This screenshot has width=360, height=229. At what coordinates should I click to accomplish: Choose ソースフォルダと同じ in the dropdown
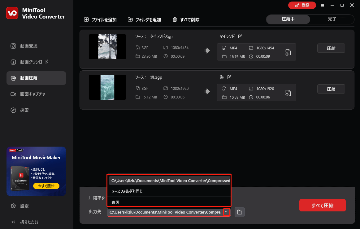169,191
